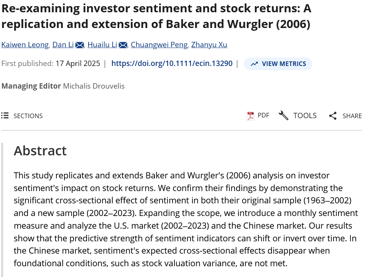Image resolution: width=370 pixels, height=277 pixels.
Task: Open author Dan Li's link
Action: coord(63,45)
